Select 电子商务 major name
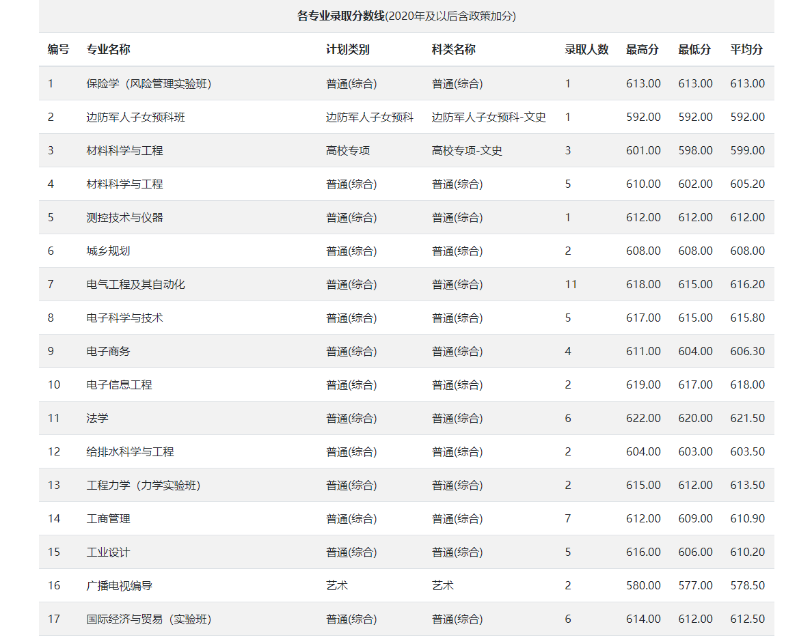 tap(108, 352)
